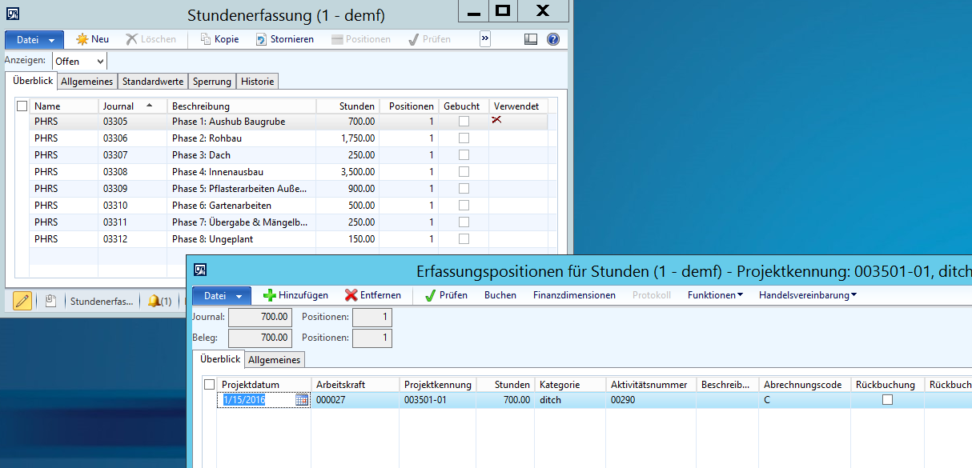972x468 pixels.
Task: Expand the Handelsvereinbarung dropdown menu
Action: coord(807,295)
